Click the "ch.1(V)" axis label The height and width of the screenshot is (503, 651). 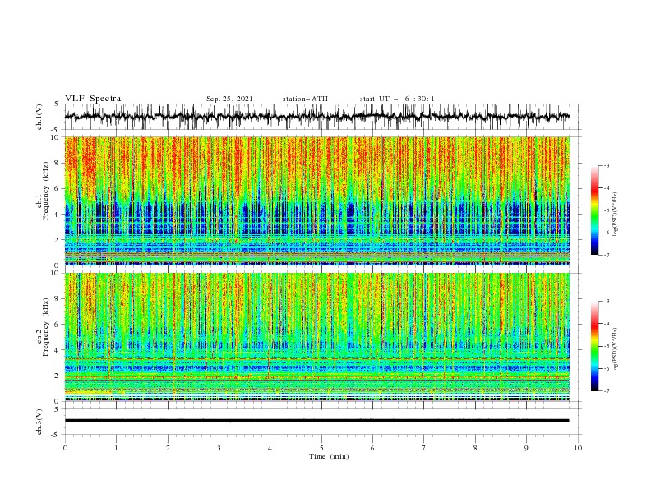click(39, 117)
